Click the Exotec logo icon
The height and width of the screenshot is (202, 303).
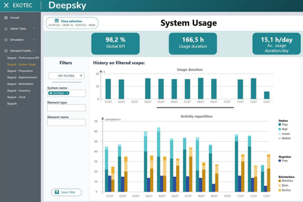[7, 5]
